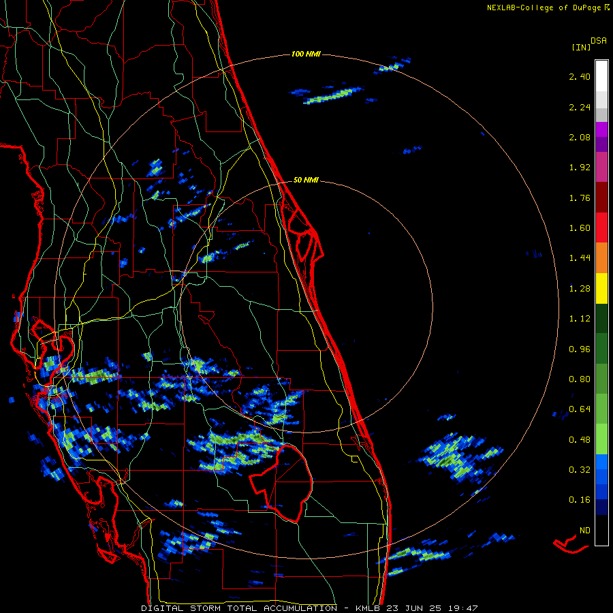Screen dimensions: 613x613
Task: Click the 50 NMI range ring label
Action: [x=306, y=180]
